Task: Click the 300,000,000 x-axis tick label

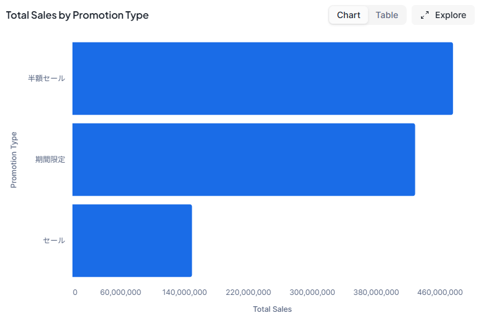Action: pos(312,292)
